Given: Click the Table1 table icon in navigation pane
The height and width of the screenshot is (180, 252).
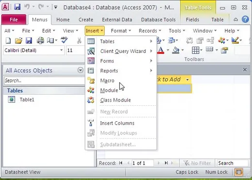Looking at the screenshot, I should click(12, 99).
